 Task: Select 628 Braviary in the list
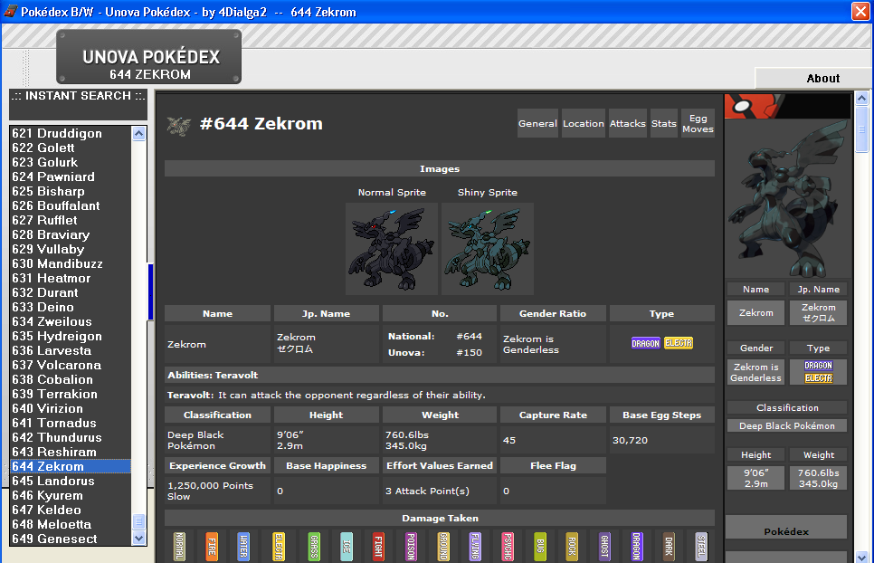(71, 234)
